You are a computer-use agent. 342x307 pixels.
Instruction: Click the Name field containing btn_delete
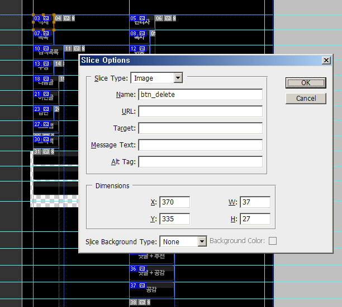[x=200, y=95]
